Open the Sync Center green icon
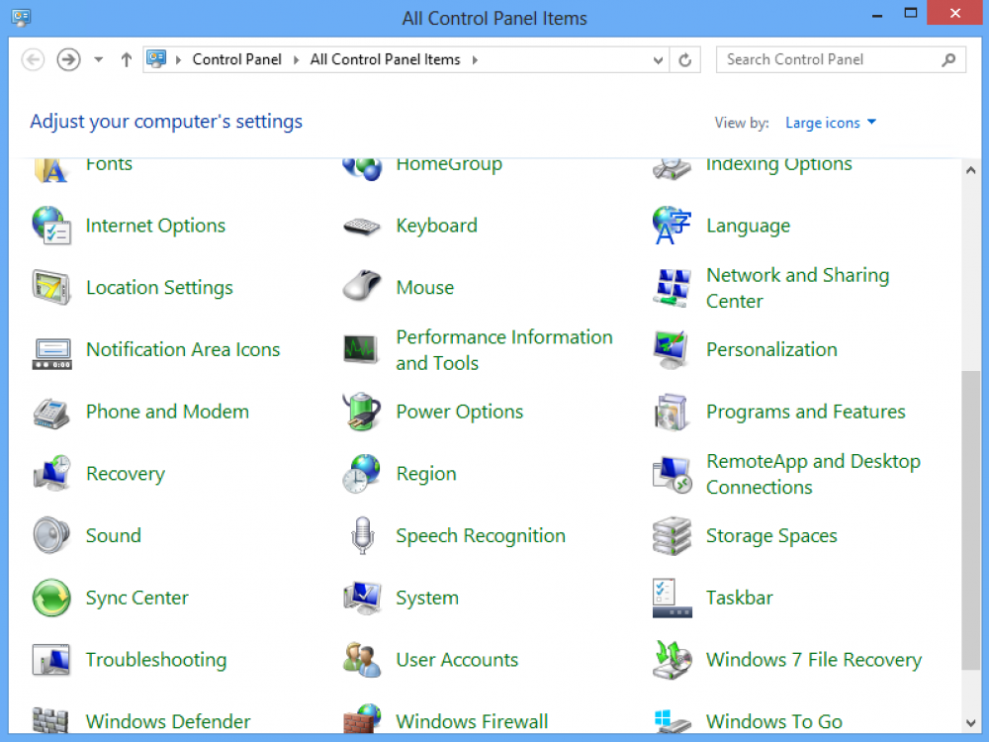Image resolution: width=989 pixels, height=742 pixels. point(51,598)
